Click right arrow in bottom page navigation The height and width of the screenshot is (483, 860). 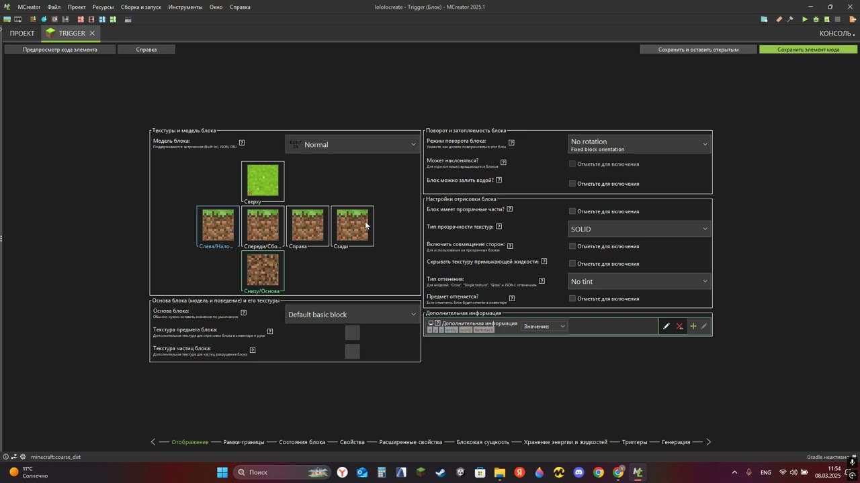click(708, 442)
